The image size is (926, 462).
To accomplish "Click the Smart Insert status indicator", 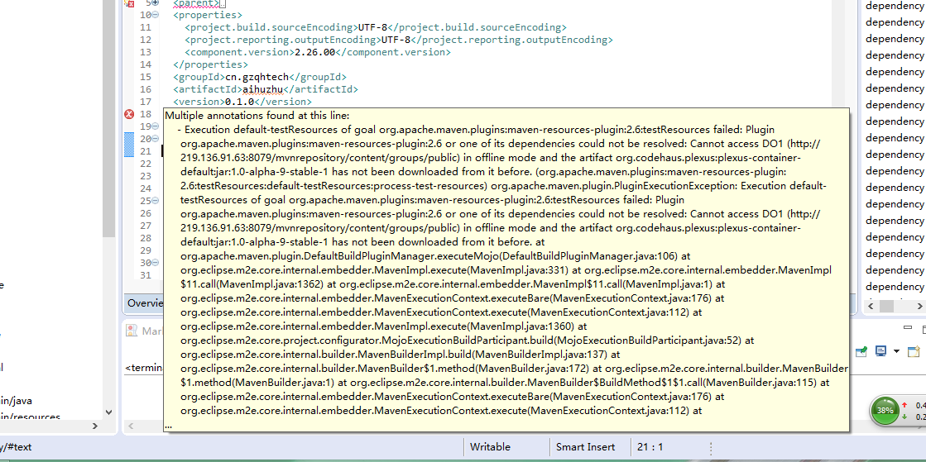I will point(585,447).
